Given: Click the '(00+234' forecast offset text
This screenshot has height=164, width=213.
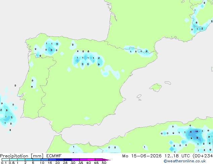Looking at the screenshot, I should point(203,156).
